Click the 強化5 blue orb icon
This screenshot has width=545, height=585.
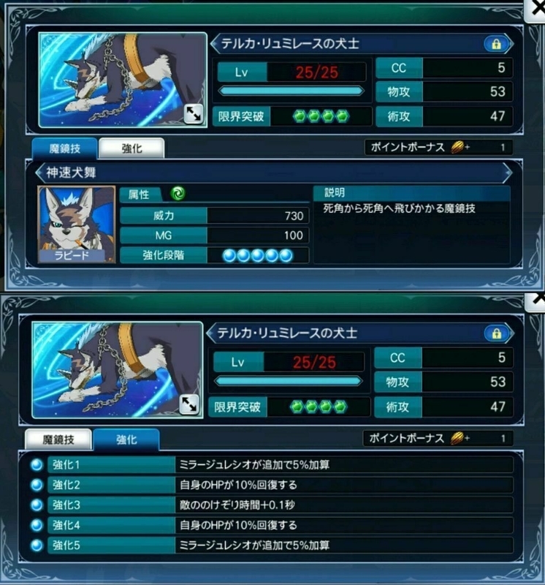point(37,546)
